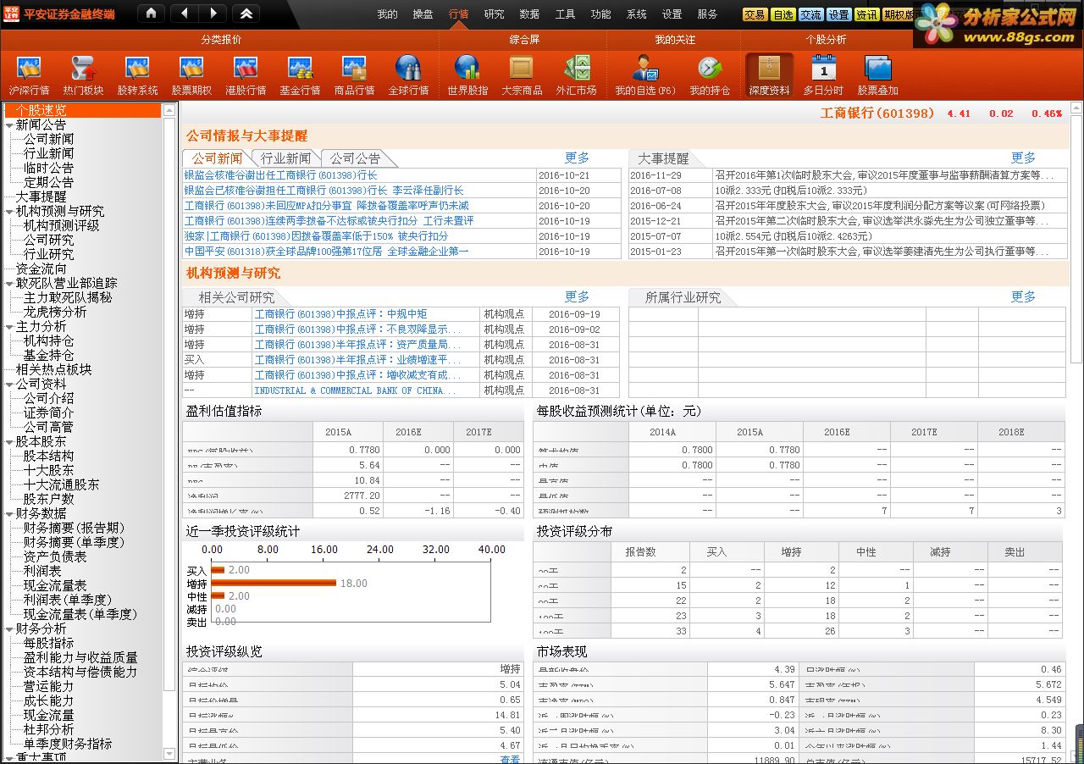The width and height of the screenshot is (1084, 764).
Task: Click the yellow 资讯 button
Action: [x=866, y=14]
